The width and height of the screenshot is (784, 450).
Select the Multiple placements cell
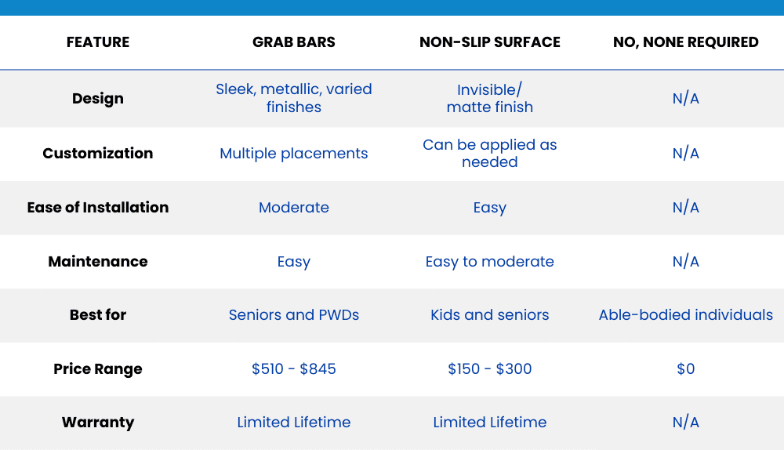click(294, 154)
